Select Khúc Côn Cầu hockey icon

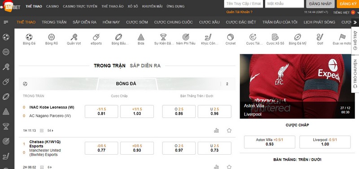208,37
